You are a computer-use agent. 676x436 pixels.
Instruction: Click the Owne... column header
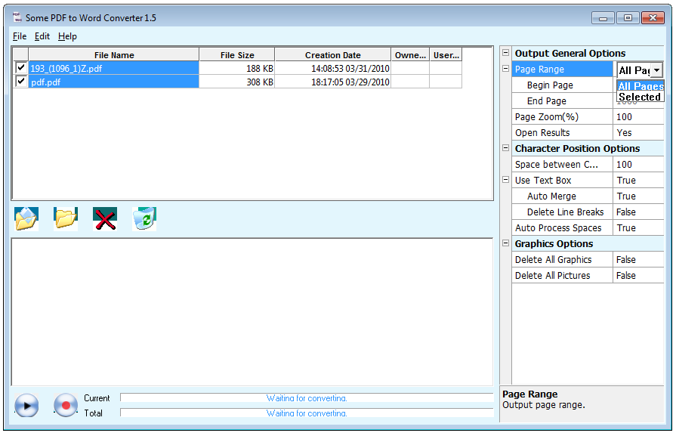tap(410, 54)
